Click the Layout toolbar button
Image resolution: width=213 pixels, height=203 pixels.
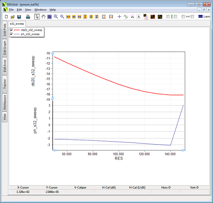204,17
